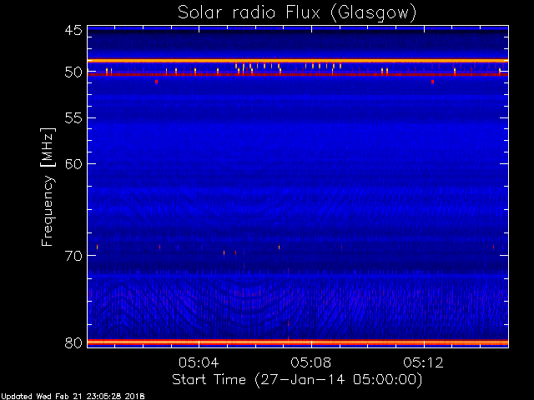Click the 80 MHz frequency axis label
This screenshot has width=534, height=400.
tap(73, 342)
